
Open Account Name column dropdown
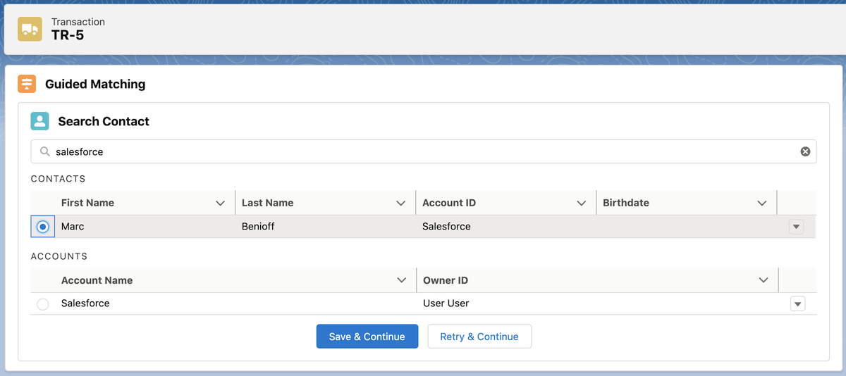point(401,280)
